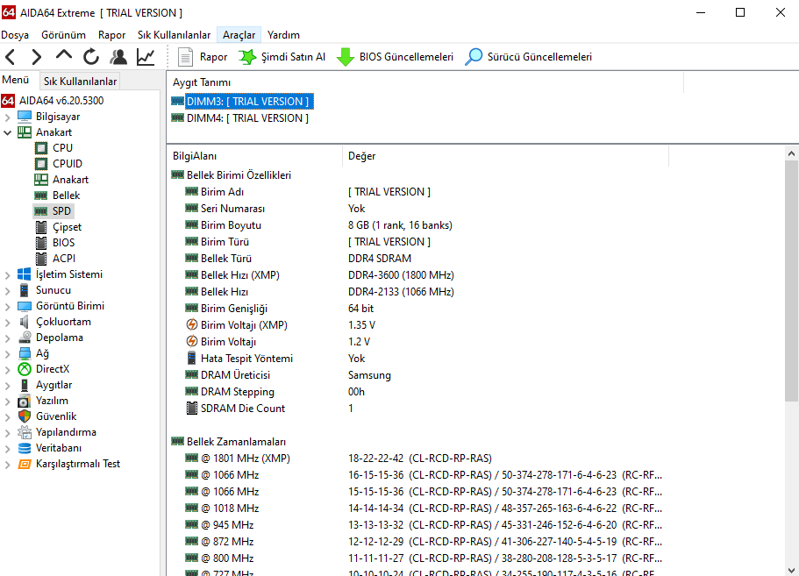
Task: Expand the Ağ tree node
Action: coord(7,354)
